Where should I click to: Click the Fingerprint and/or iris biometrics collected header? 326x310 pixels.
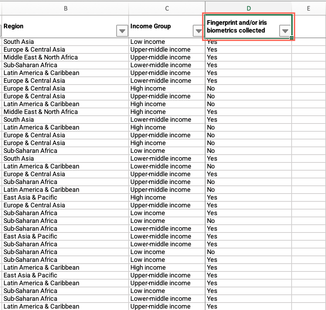pos(248,27)
